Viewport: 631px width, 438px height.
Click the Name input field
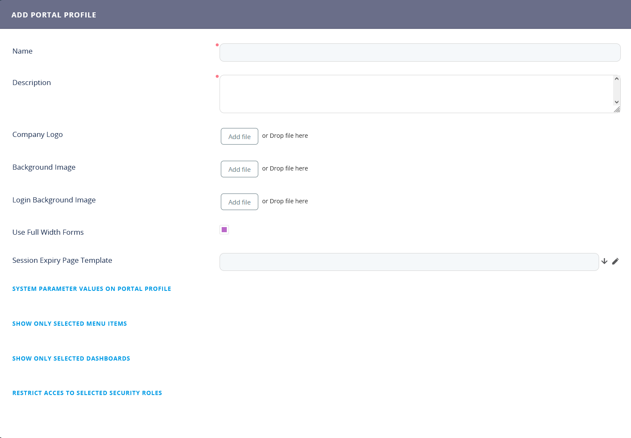[420, 52]
